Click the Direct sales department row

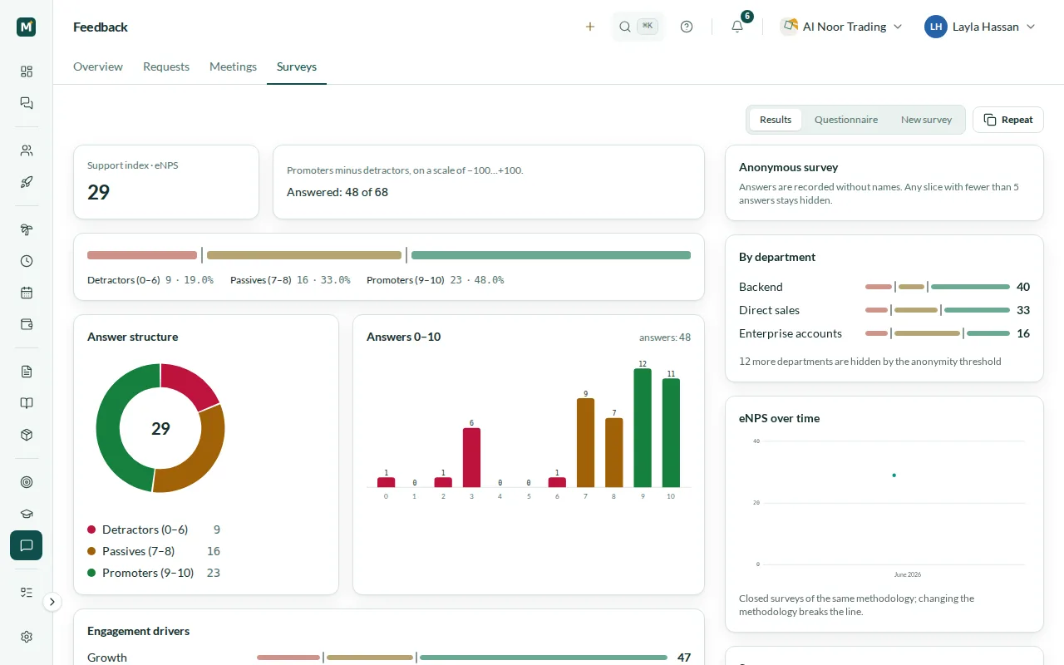pos(884,310)
